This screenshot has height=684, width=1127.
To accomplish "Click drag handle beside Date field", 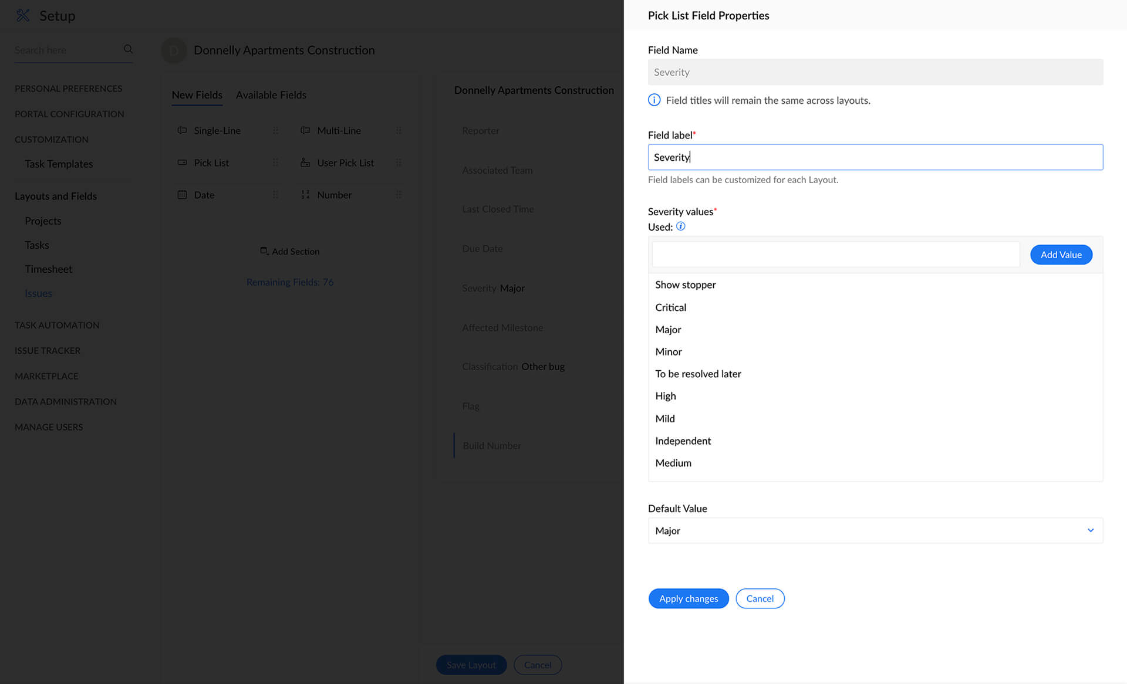I will (x=275, y=195).
